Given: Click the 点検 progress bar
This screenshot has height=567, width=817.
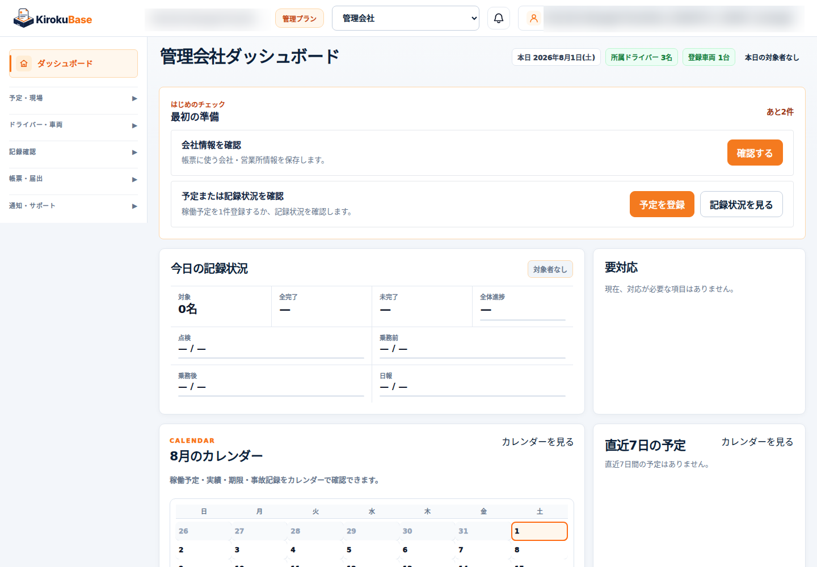Looking at the screenshot, I should pos(271,358).
